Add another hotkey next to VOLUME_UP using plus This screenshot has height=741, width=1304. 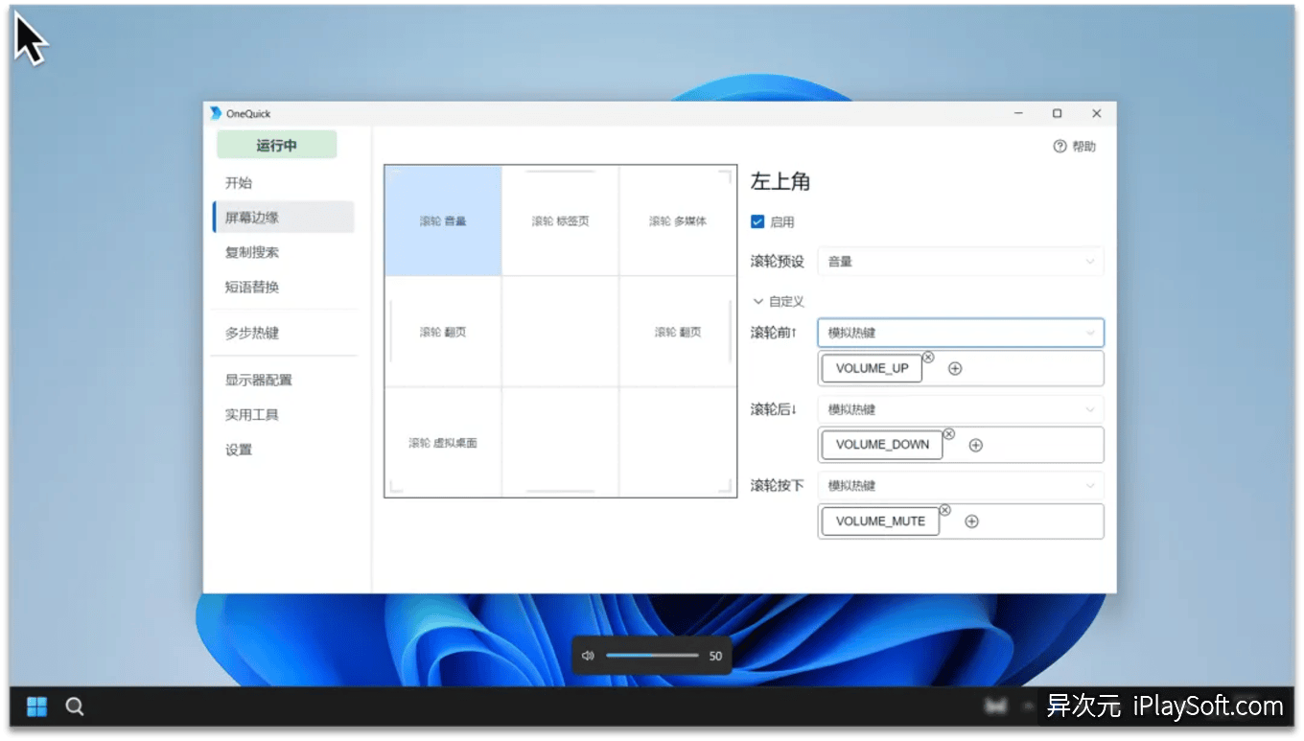coord(954,368)
